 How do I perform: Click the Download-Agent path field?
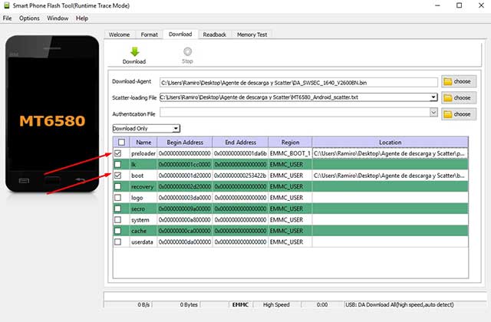pyautogui.click(x=298, y=83)
